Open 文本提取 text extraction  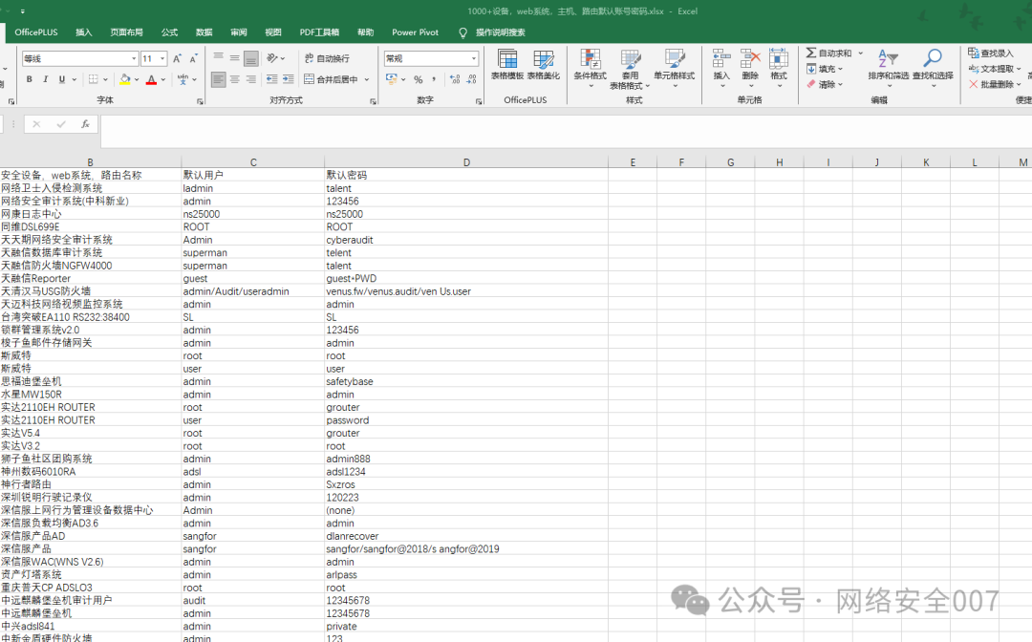click(995, 69)
